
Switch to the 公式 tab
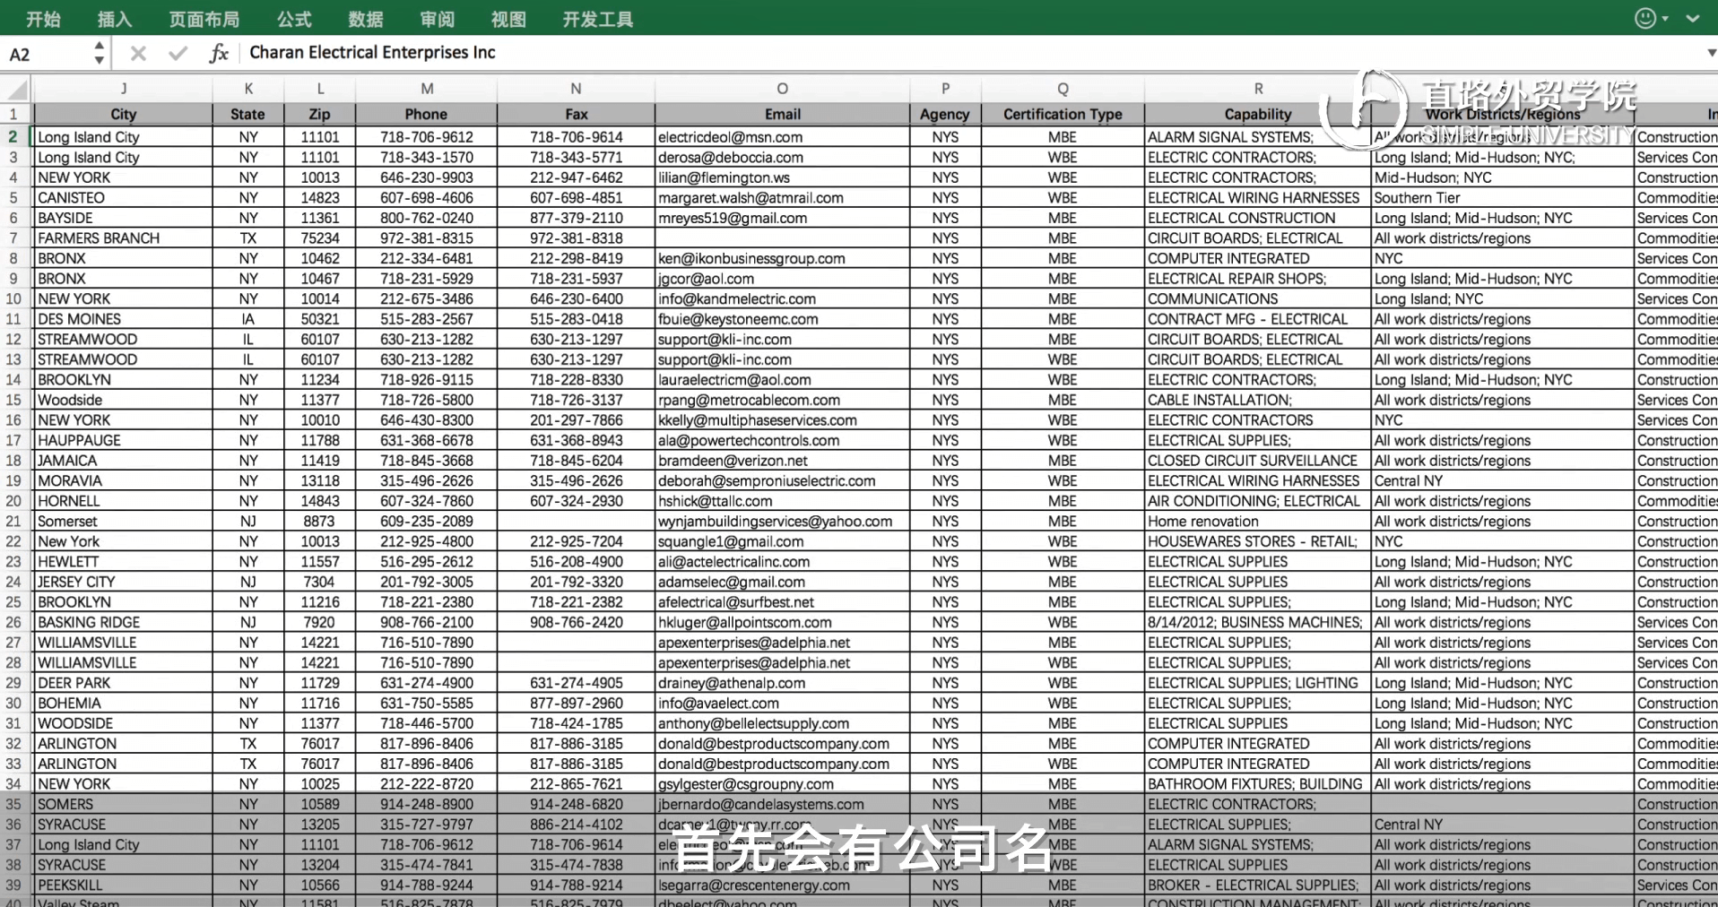pos(294,19)
